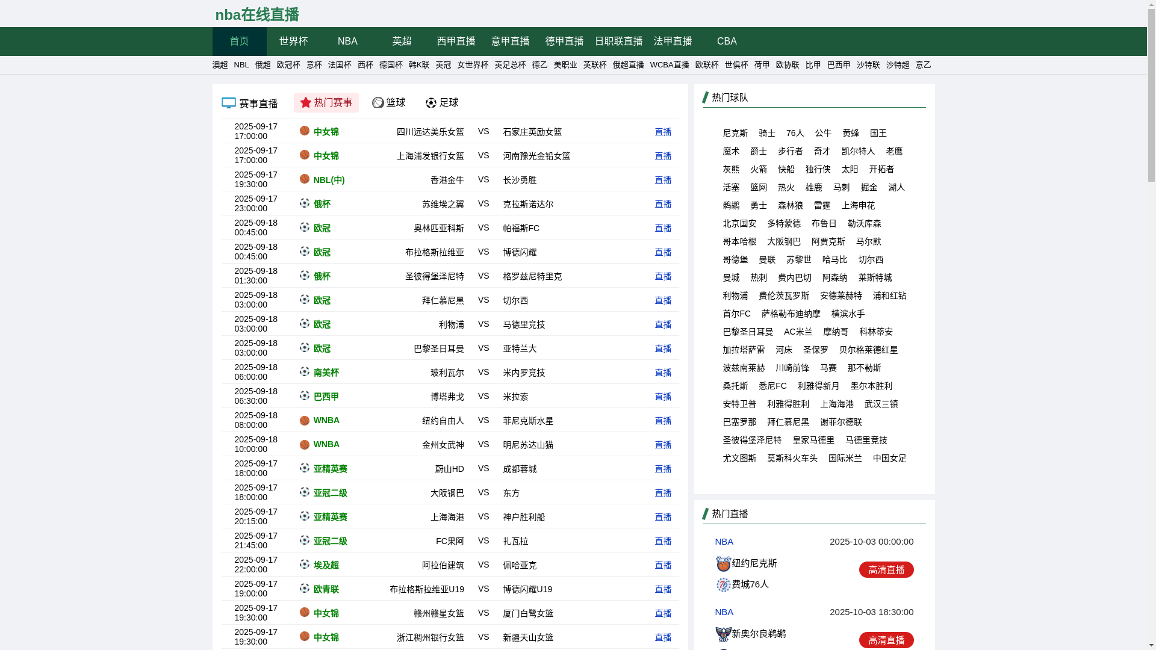Click the nba在线直播 site title
Screen dimensions: 1156x650
click(x=257, y=14)
